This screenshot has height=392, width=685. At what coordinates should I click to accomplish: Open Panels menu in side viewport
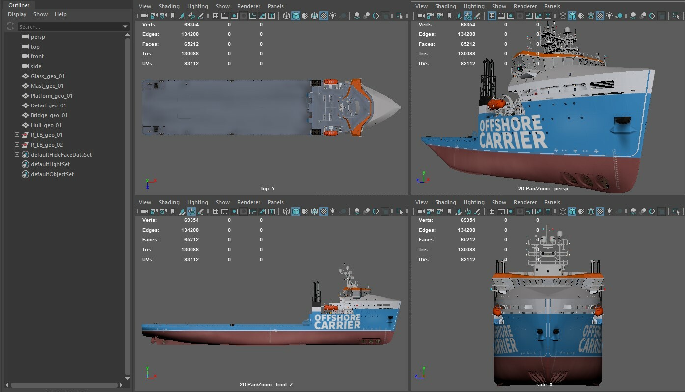click(x=552, y=202)
